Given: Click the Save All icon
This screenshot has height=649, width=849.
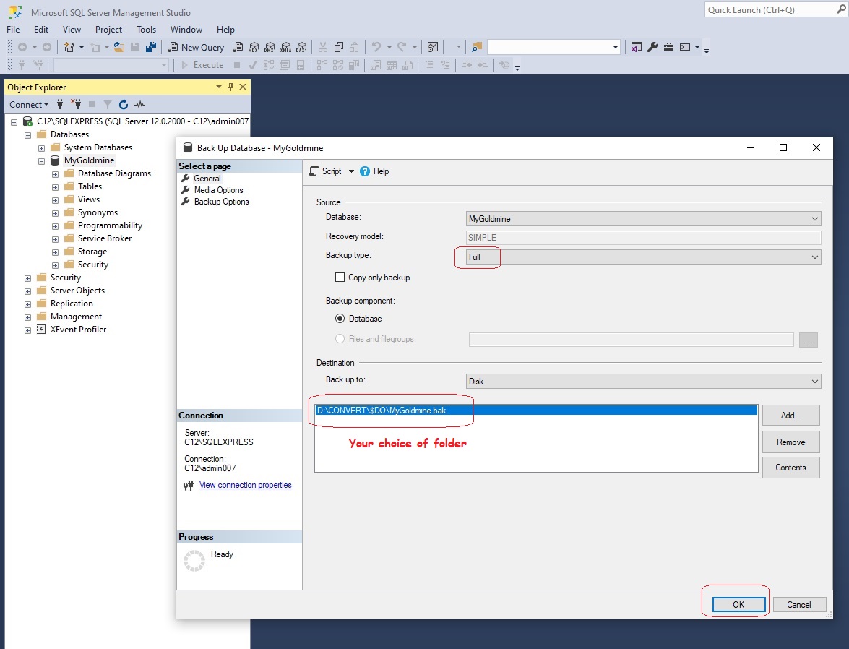Looking at the screenshot, I should pyautogui.click(x=151, y=47).
